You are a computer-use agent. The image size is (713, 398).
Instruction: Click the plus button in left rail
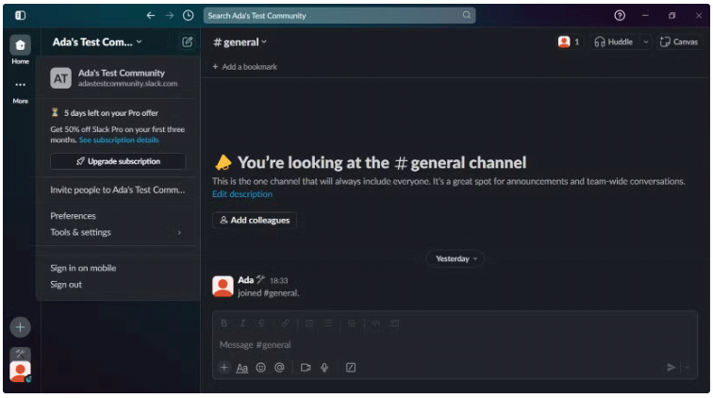click(x=20, y=327)
